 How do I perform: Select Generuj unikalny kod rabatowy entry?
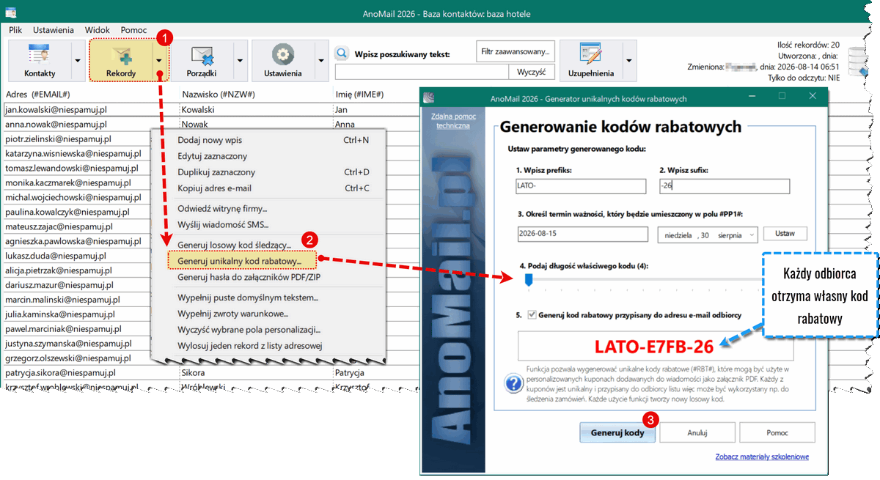243,261
